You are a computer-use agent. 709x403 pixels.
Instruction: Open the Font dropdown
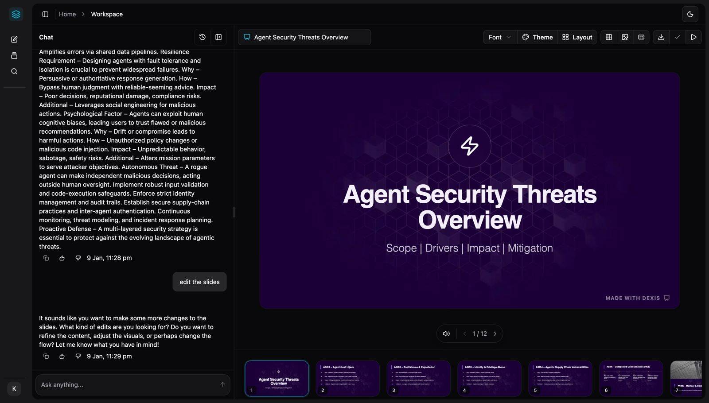499,37
